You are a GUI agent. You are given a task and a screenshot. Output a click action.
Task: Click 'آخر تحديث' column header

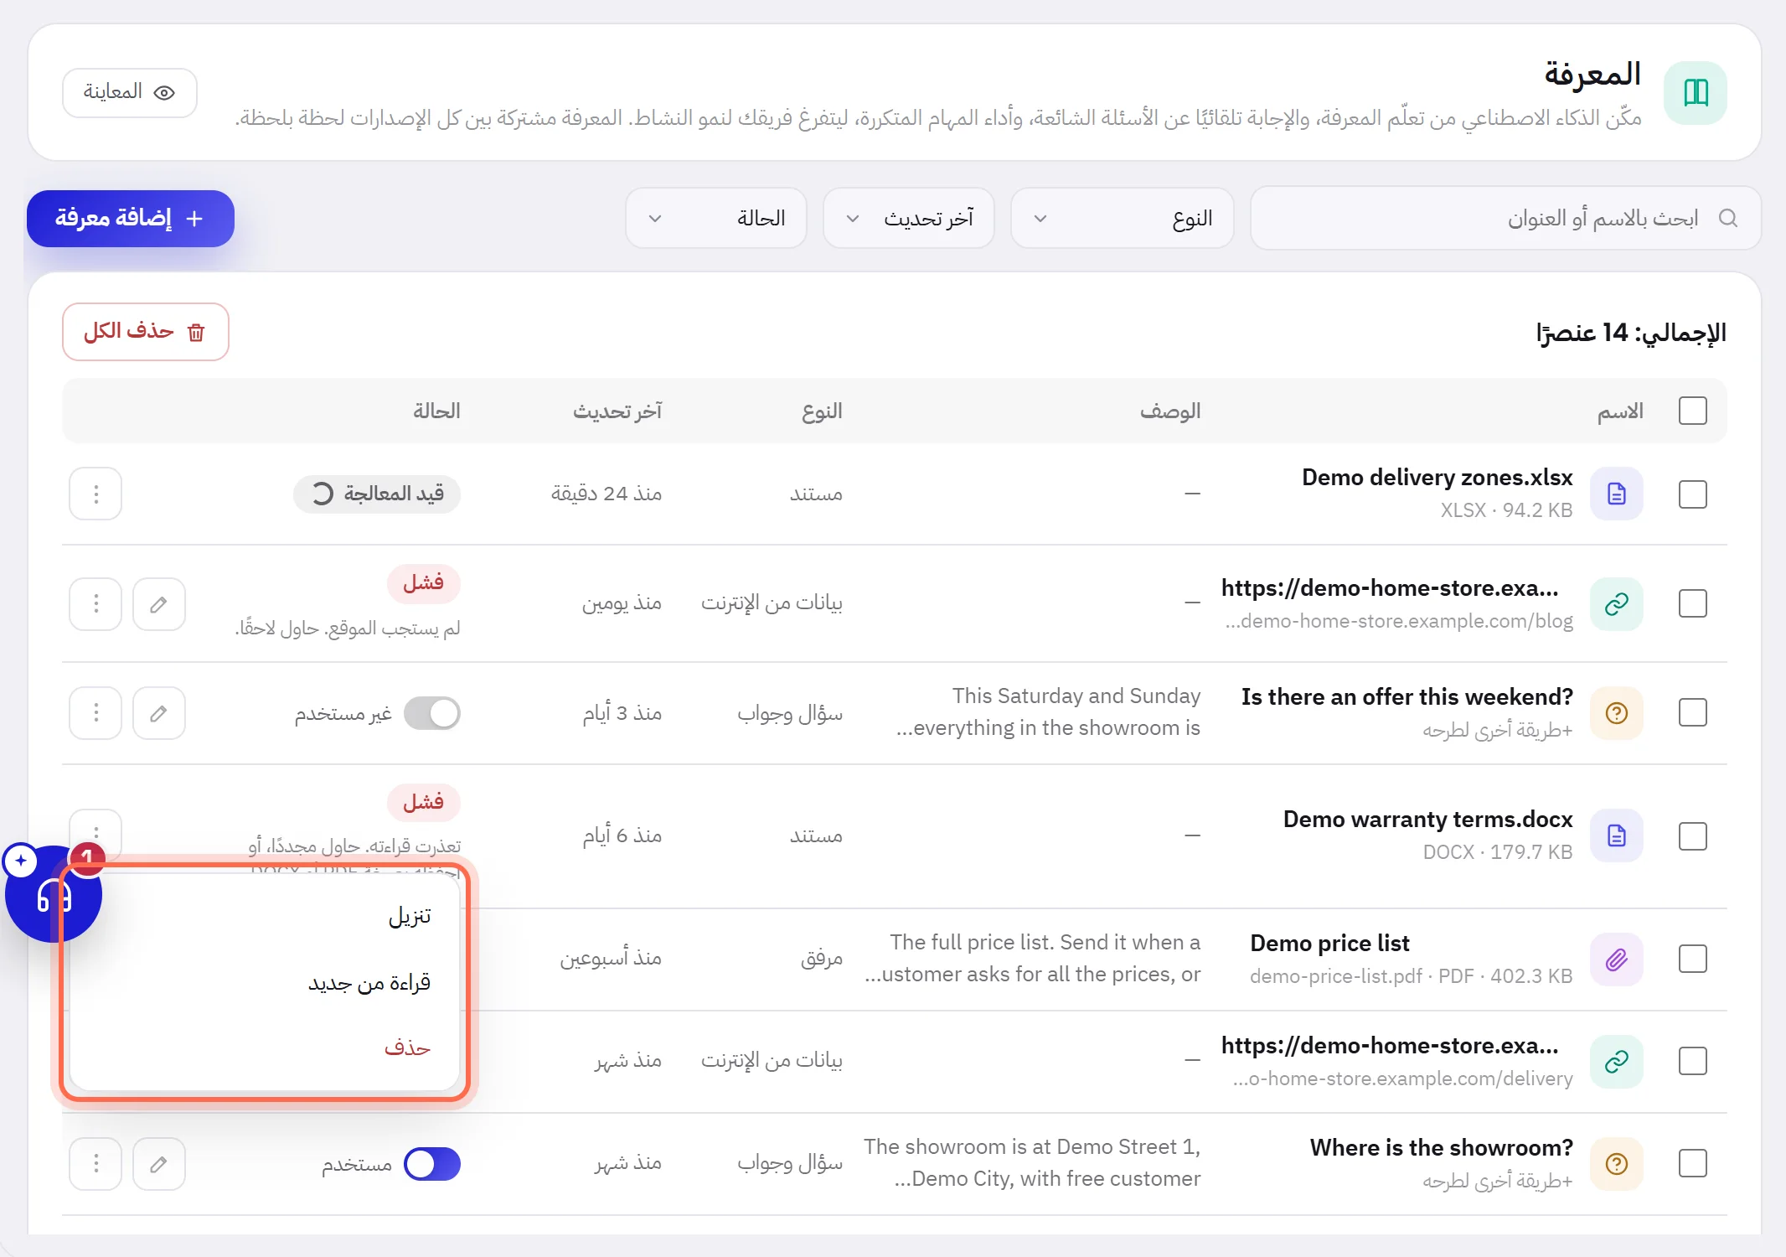(x=617, y=411)
